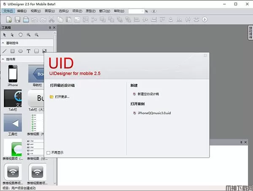
Task: Click the toolbox scrollbar up arrow
Action: (x=55, y=33)
